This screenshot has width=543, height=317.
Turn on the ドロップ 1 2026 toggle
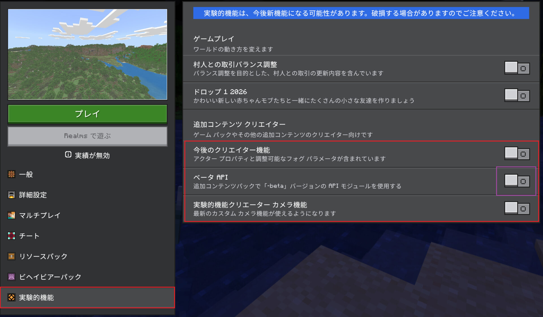(x=517, y=96)
